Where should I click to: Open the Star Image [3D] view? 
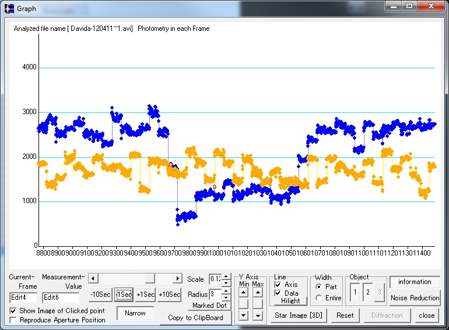click(x=299, y=315)
